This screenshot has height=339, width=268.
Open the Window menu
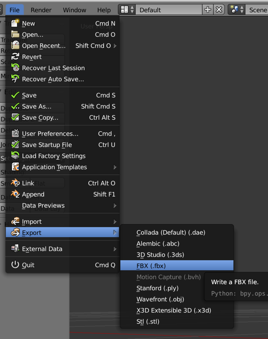click(x=75, y=10)
